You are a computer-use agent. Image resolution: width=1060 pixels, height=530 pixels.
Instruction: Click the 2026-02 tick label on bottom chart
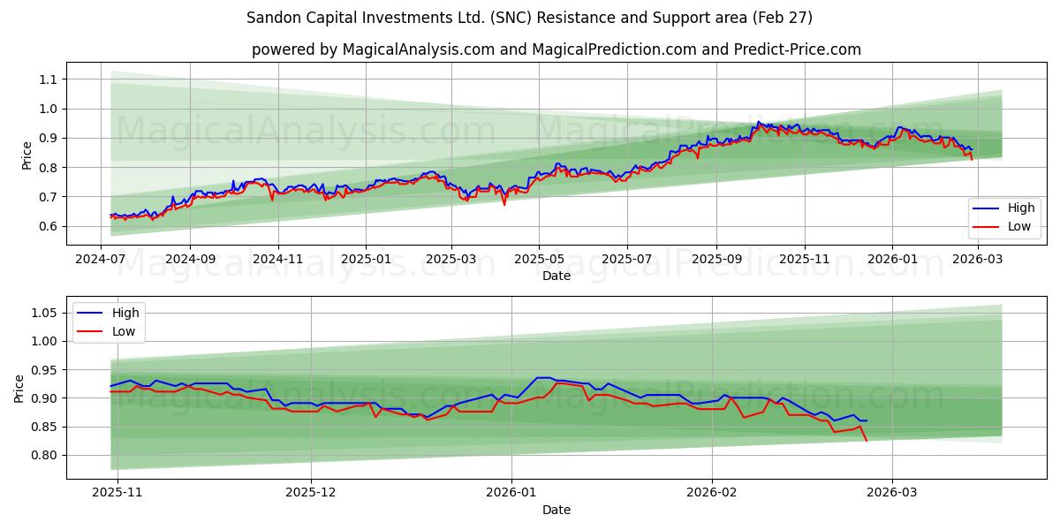(712, 494)
